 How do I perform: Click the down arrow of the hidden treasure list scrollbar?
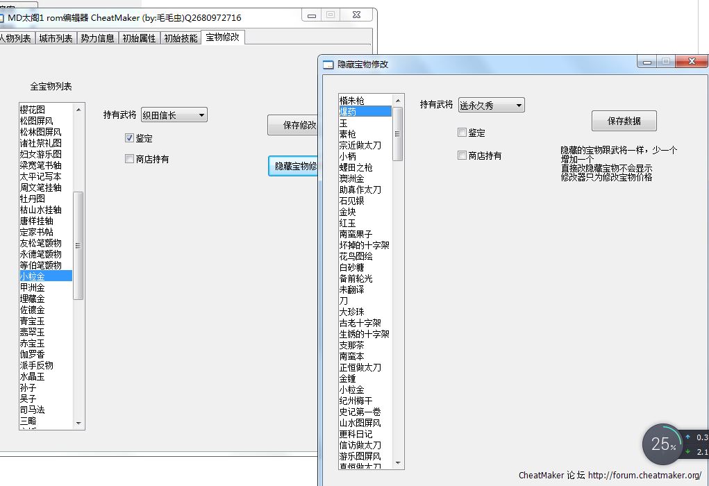pyautogui.click(x=398, y=463)
